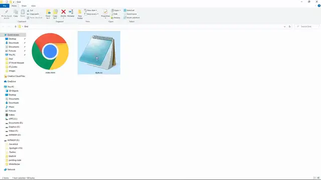Select Quick access in navigation pane

point(14,35)
